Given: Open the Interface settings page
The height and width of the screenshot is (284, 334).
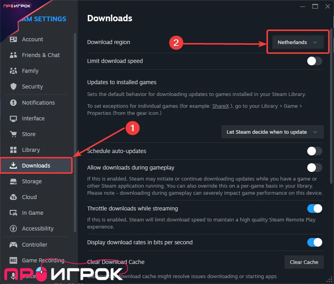Looking at the screenshot, I should (x=33, y=118).
